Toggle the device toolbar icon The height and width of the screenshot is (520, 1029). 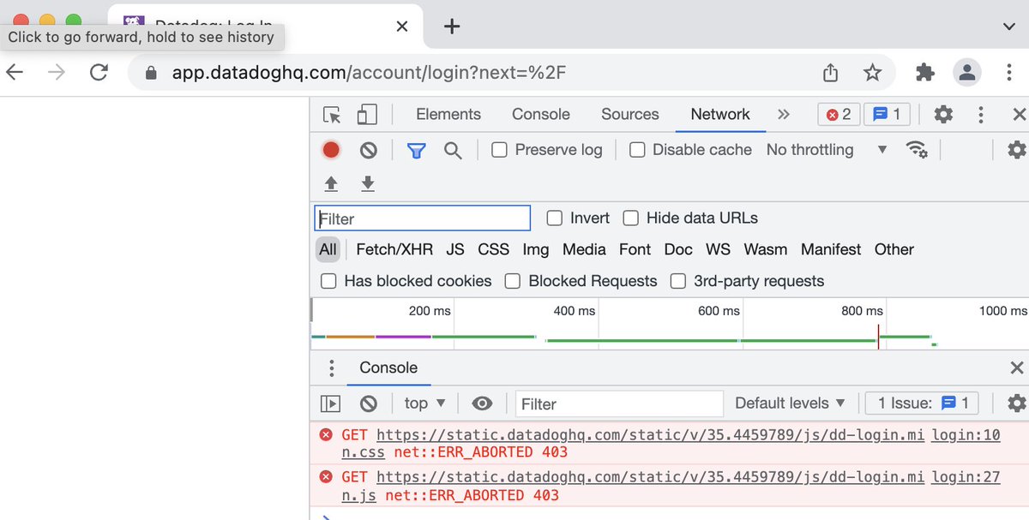(x=367, y=115)
